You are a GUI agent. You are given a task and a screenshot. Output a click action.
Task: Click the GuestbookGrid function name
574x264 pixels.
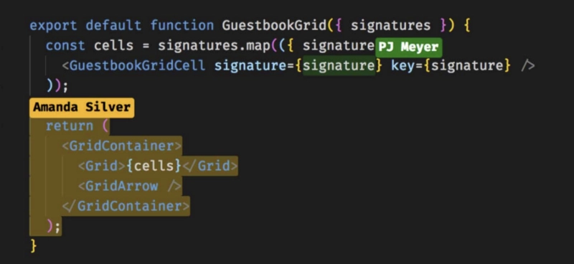tap(274, 26)
